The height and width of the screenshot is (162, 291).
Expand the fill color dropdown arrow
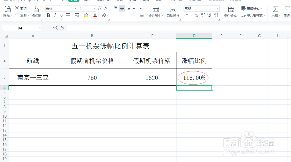tap(90, 15)
